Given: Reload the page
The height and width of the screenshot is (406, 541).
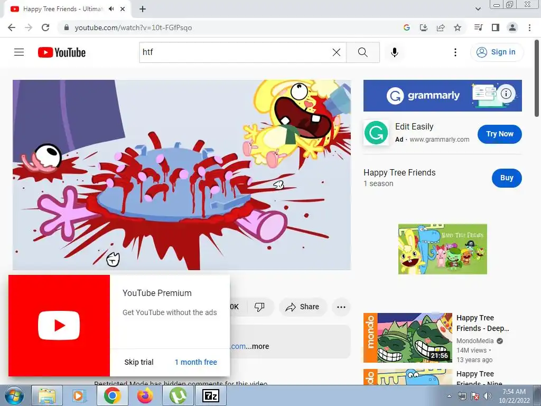Looking at the screenshot, I should (45, 27).
